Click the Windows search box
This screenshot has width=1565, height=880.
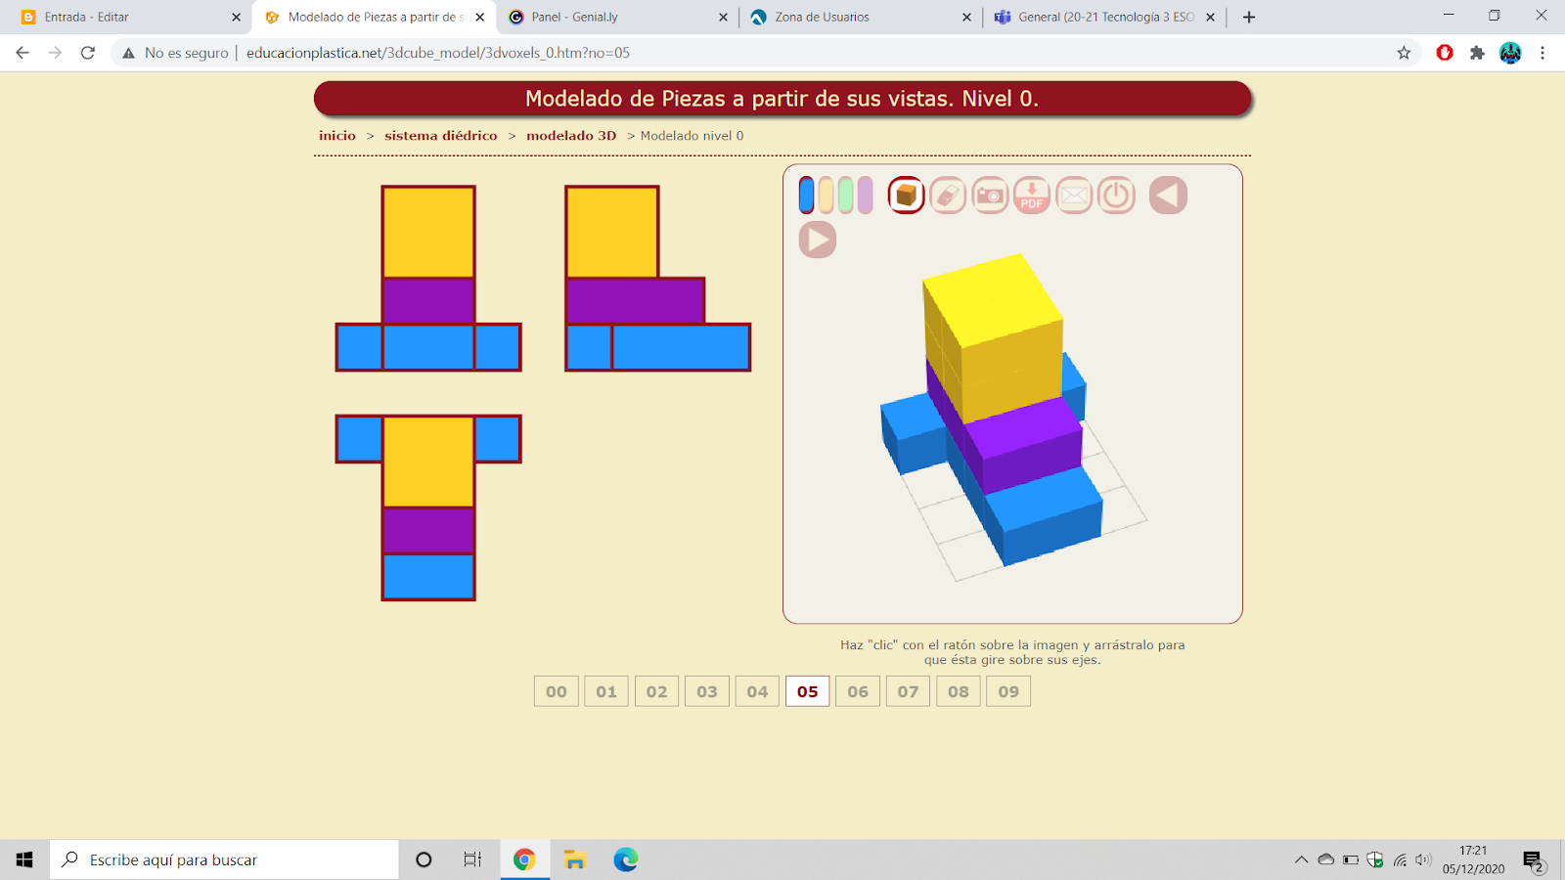tap(224, 859)
